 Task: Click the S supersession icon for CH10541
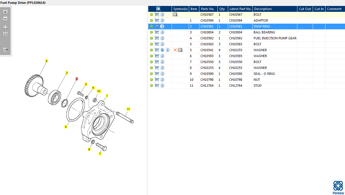pos(162,50)
